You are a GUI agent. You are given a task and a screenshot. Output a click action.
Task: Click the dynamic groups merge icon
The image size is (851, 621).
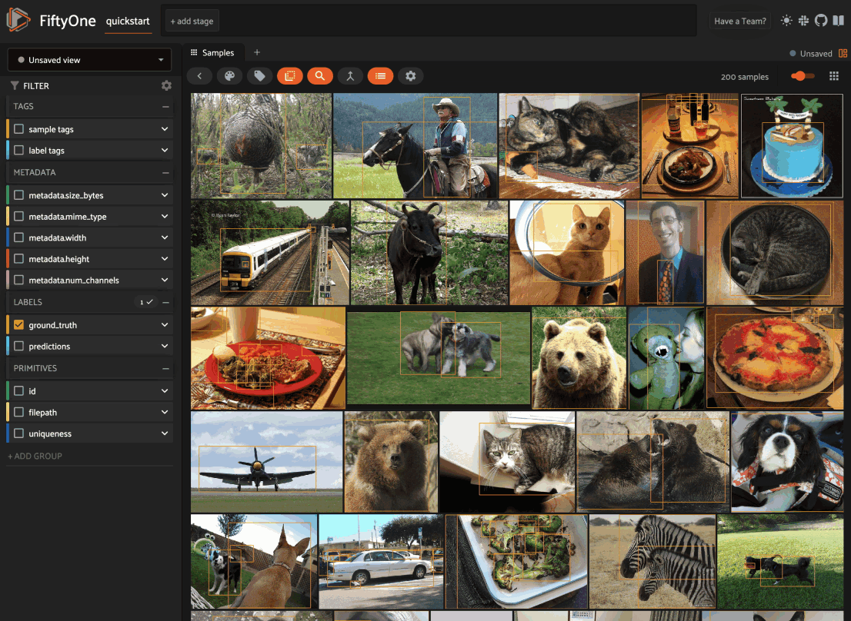tap(350, 76)
